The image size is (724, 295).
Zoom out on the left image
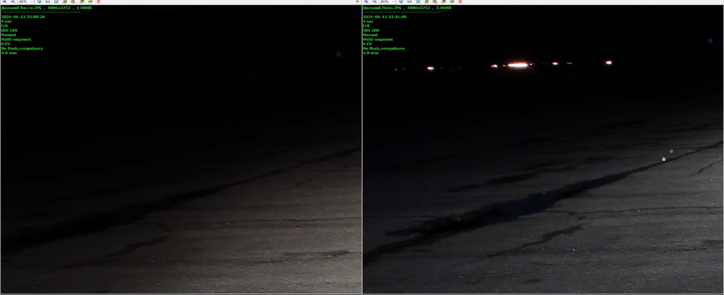pyautogui.click(x=12, y=2)
